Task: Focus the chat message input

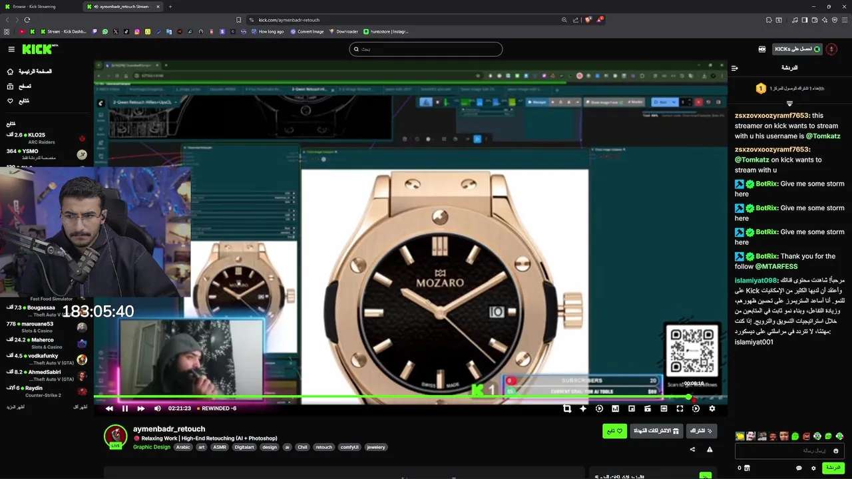Action: pyautogui.click(x=789, y=451)
